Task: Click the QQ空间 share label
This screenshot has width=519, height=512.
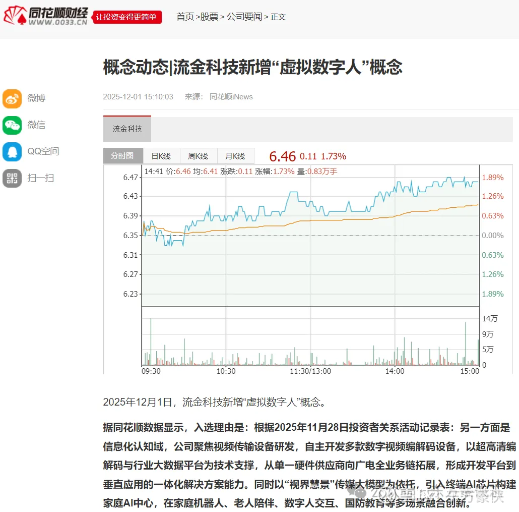Action: (43, 151)
